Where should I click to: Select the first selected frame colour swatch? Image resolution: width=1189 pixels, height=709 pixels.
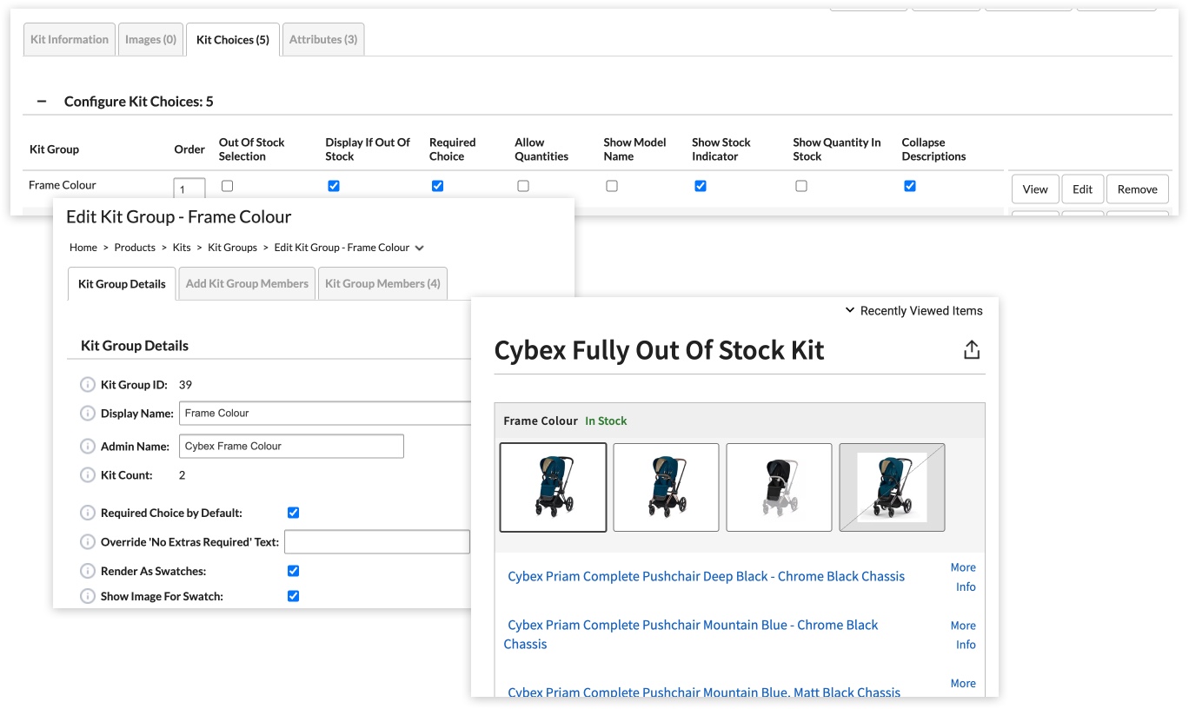tap(553, 487)
